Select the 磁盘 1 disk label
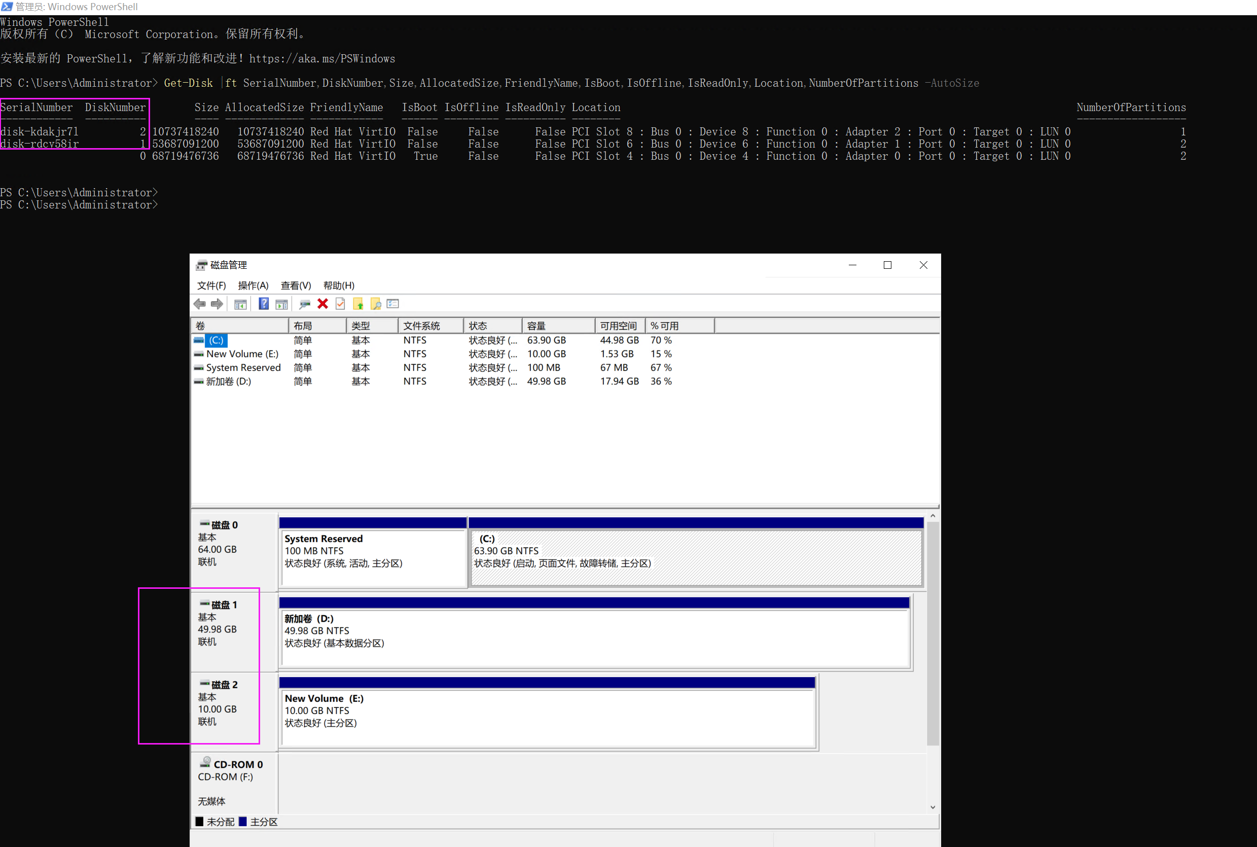 click(224, 605)
